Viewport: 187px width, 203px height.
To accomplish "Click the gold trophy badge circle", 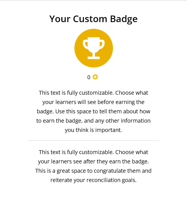I will 94,48.
